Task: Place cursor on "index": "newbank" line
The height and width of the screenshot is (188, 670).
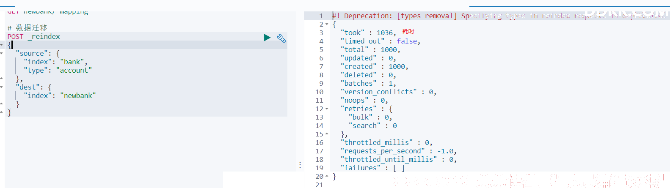Action: (60, 95)
